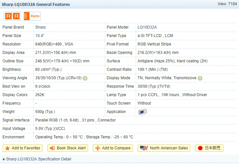Click the Signal Interface label
239x164 pixels.
(x=16, y=120)
